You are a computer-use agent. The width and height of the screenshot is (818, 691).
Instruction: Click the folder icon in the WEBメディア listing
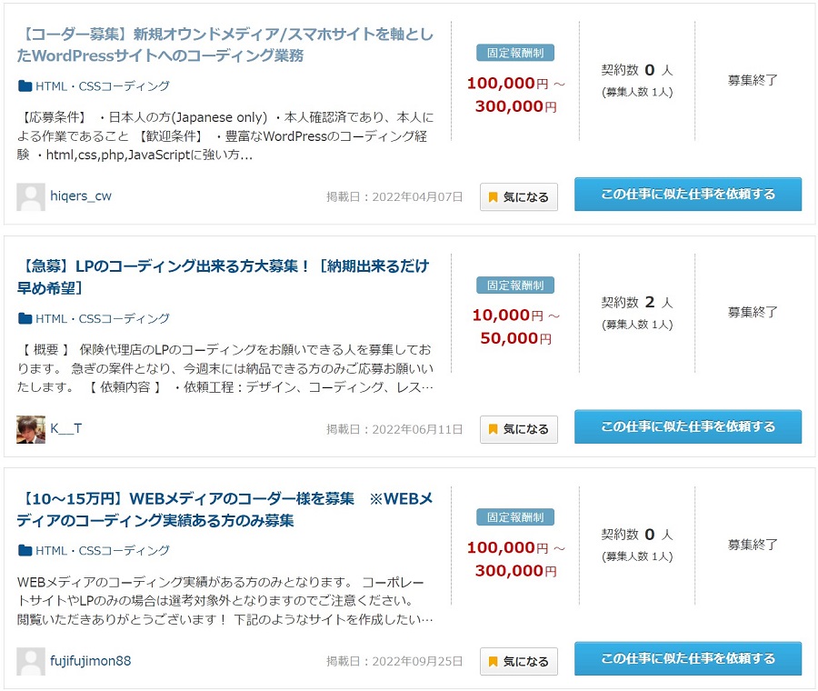(25, 551)
